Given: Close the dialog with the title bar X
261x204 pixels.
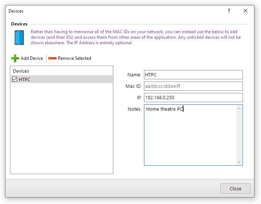Looking at the screenshot, I should click(x=245, y=11).
